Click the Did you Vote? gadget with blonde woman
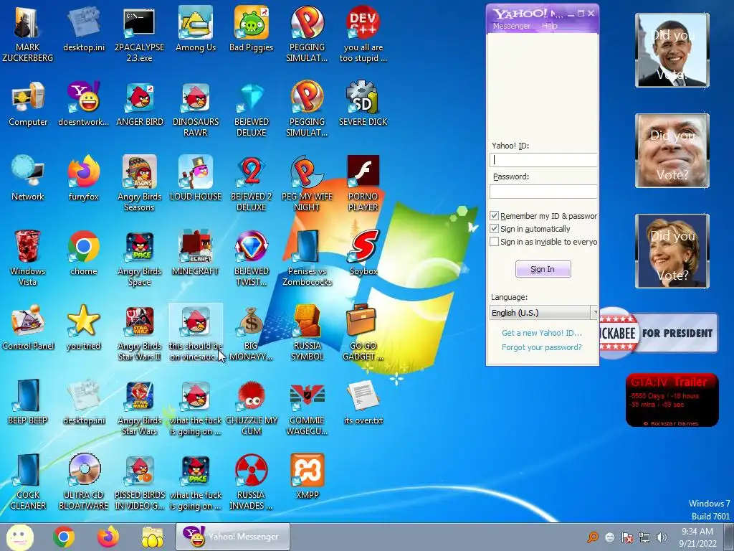Image resolution: width=734 pixels, height=551 pixels. click(x=672, y=251)
